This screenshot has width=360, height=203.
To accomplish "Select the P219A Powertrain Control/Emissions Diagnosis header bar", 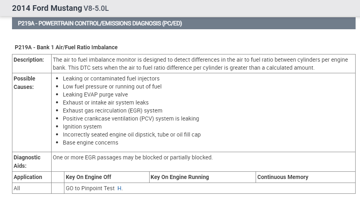I will coord(184,24).
